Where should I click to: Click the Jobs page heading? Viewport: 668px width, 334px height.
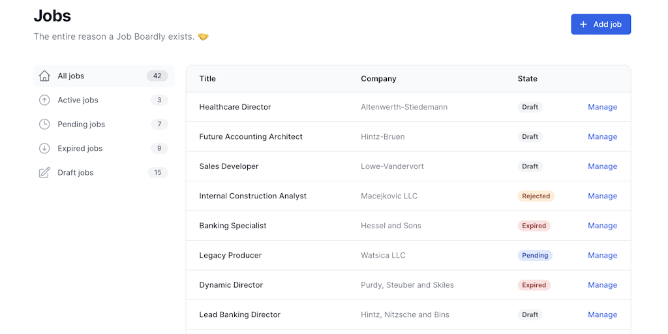pos(52,16)
